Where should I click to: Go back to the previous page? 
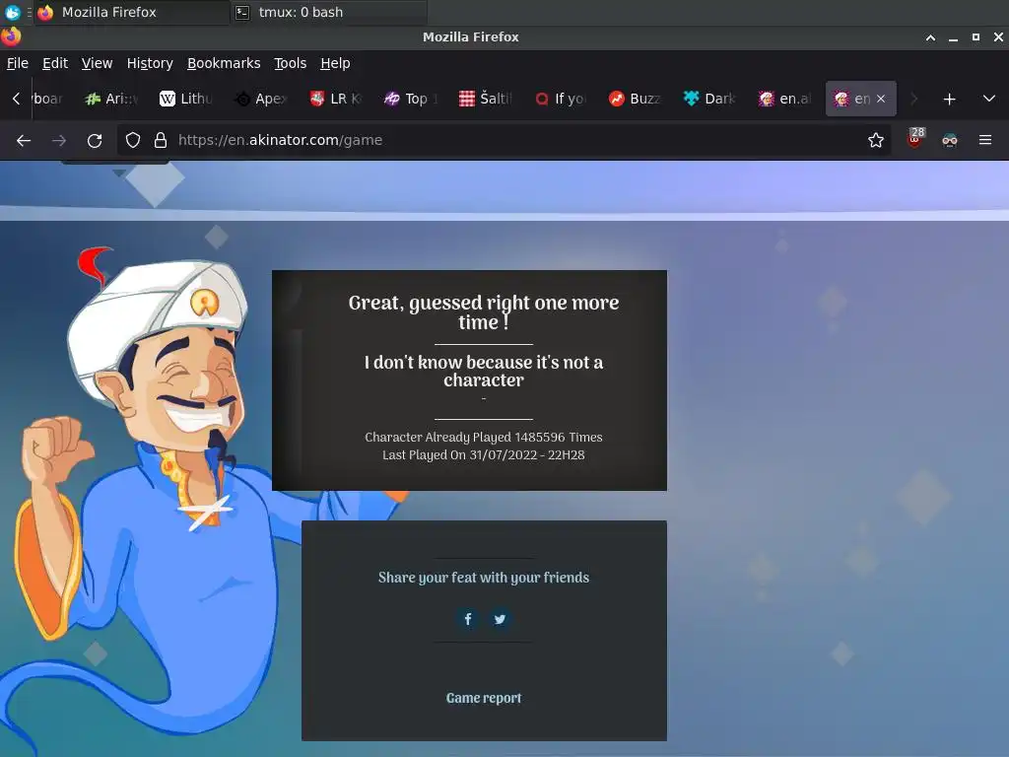[24, 140]
